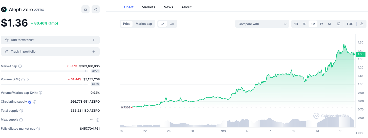
Task: Set range to 7D
Action: [x=304, y=24]
